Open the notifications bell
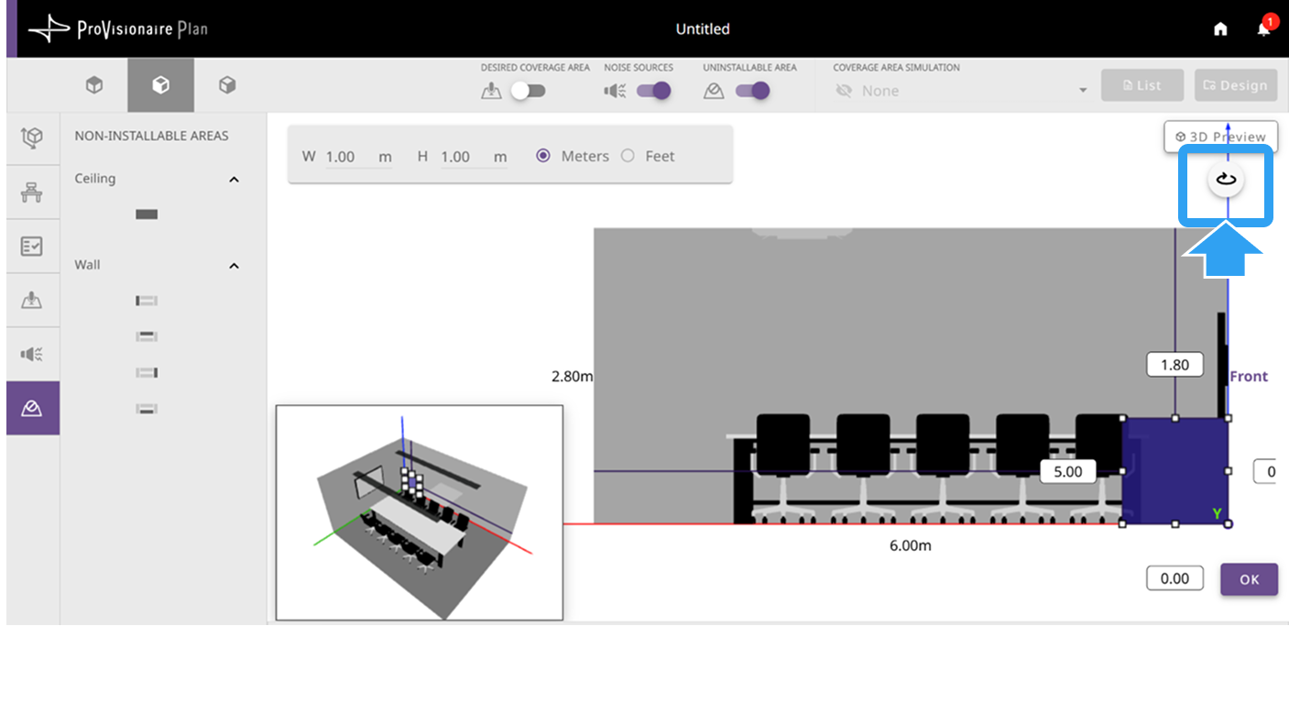Screen dimensions: 1289x725 (1263, 29)
